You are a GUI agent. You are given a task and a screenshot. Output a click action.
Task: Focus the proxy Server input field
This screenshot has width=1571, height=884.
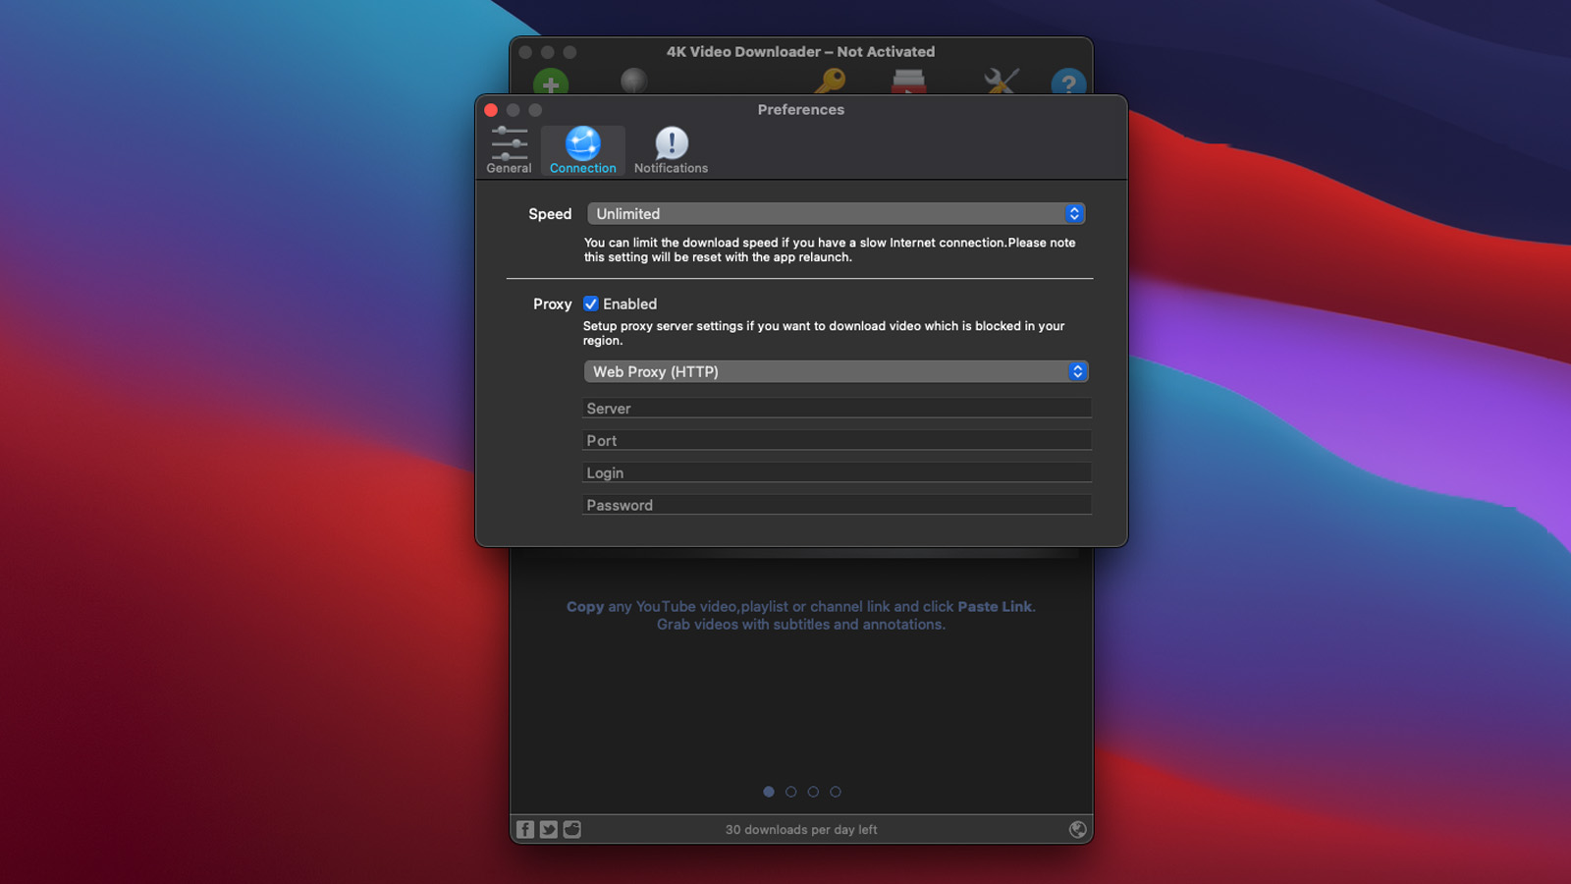(x=836, y=408)
